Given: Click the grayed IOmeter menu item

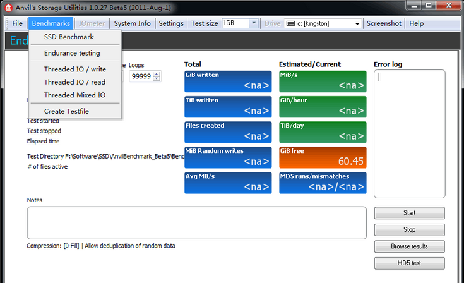Looking at the screenshot, I should [x=92, y=23].
